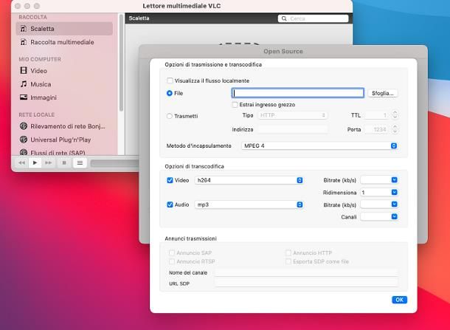Open the Canali combo box

pyautogui.click(x=379, y=216)
